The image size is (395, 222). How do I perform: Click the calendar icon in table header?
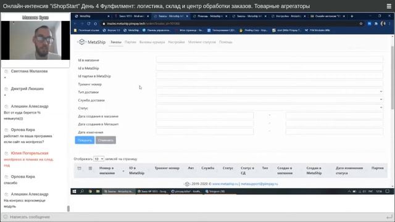(80, 168)
